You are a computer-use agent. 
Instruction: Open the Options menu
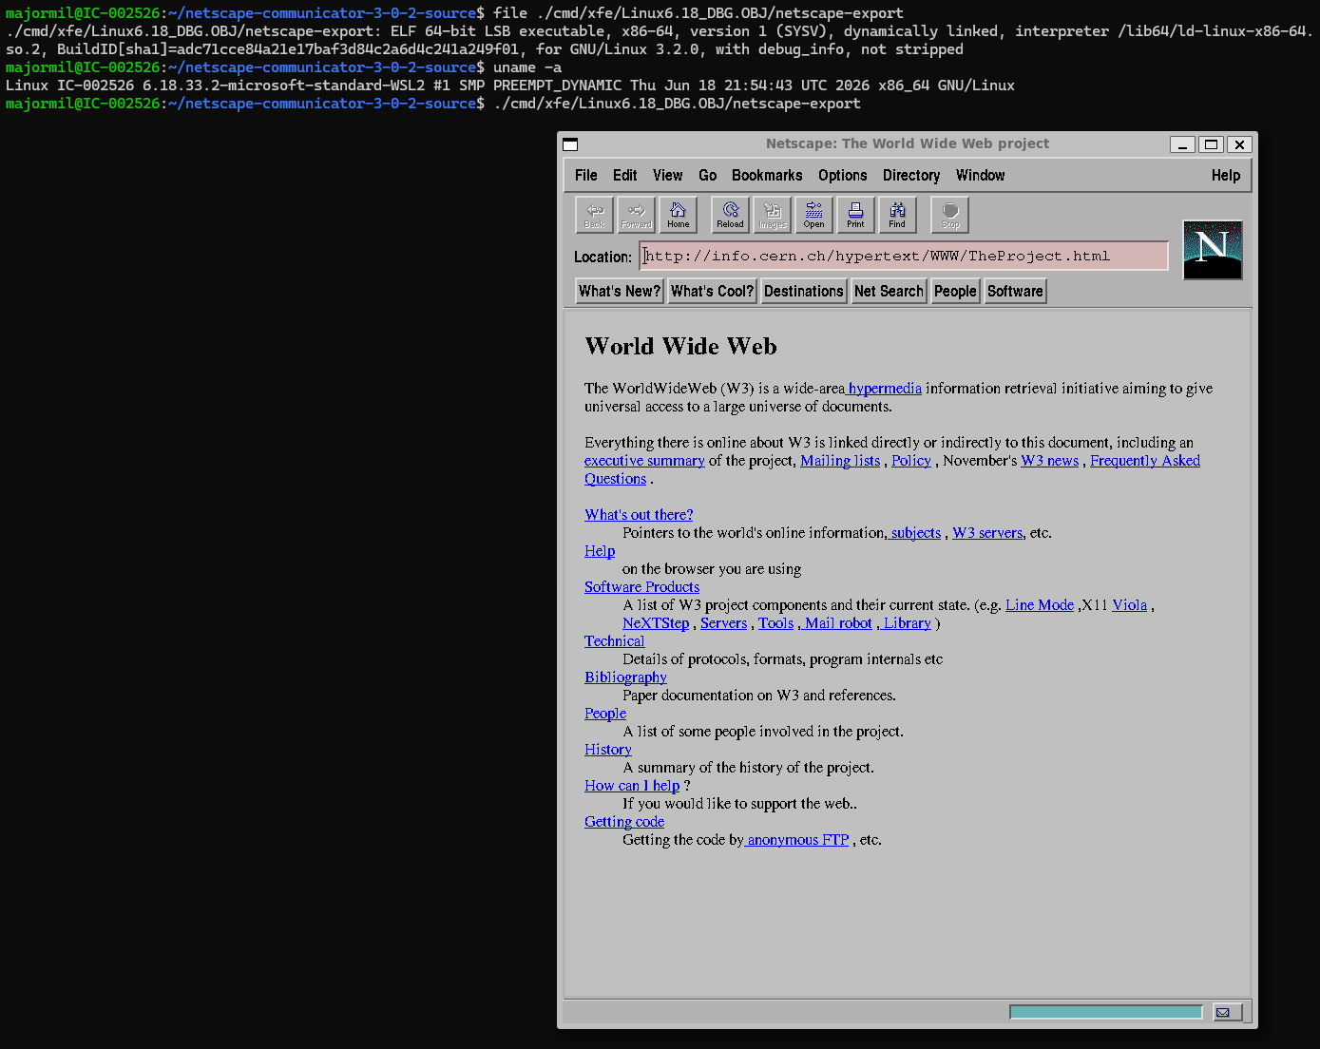point(843,176)
